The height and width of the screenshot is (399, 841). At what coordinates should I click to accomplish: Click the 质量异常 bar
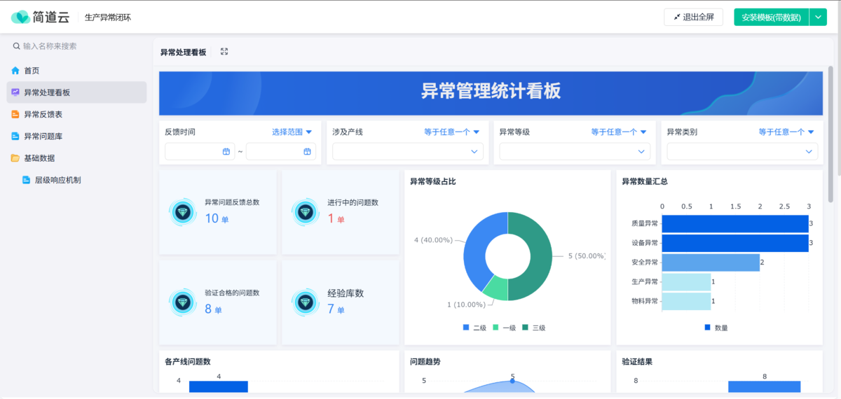(x=735, y=223)
